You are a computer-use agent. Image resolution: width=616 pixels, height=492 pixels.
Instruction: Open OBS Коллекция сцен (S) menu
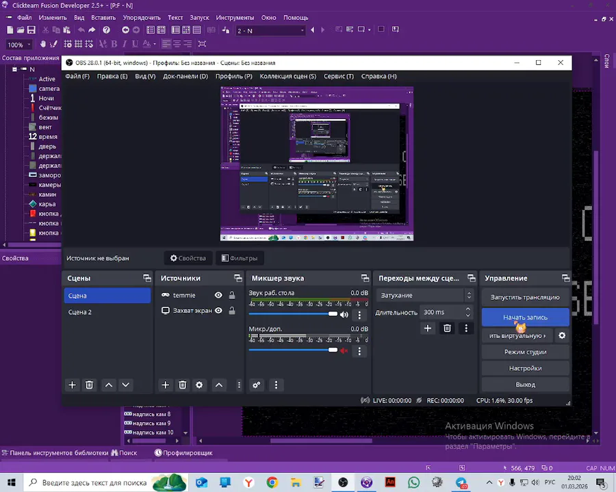point(288,76)
